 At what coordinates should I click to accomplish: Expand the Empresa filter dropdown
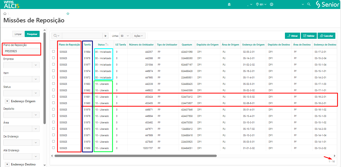36,65
